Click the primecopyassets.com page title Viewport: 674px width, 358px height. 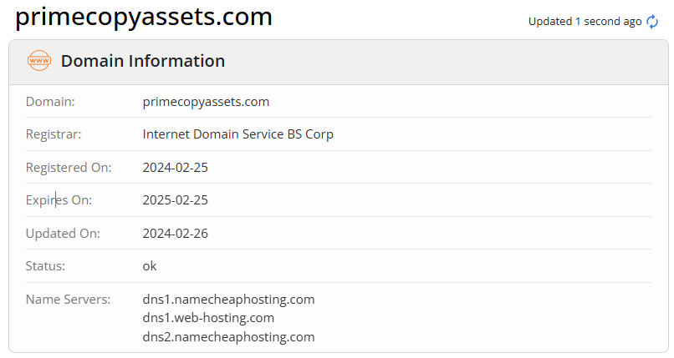tap(144, 17)
